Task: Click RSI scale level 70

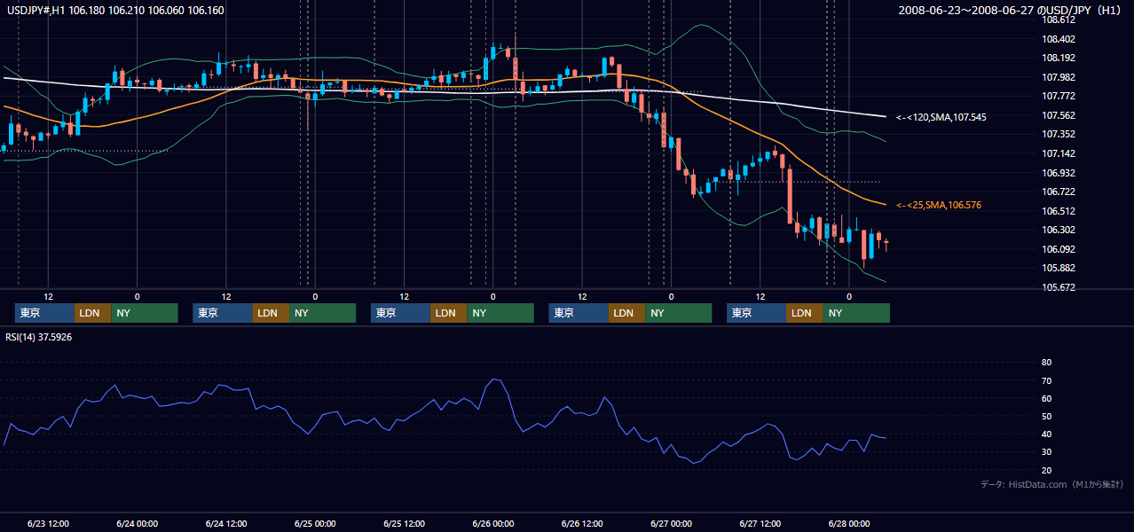Action: pos(1046,380)
